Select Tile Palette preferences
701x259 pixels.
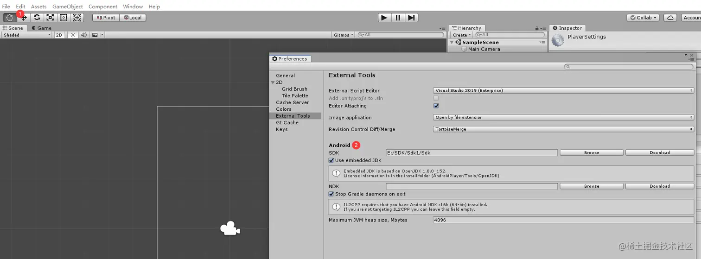(x=295, y=96)
